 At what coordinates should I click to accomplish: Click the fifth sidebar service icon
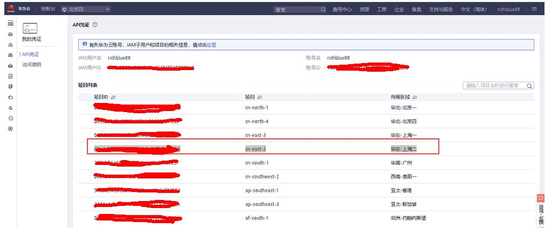tap(10, 76)
